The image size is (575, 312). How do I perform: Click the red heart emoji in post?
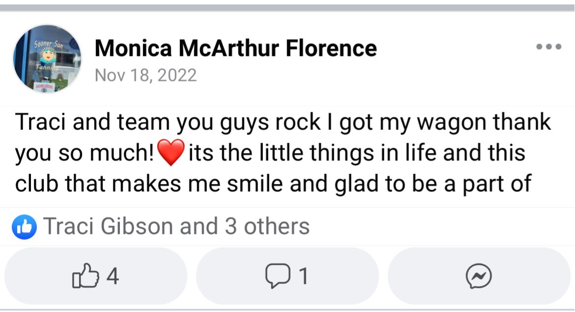(x=171, y=153)
